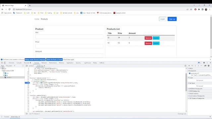The image size is (212, 119).
Task: Select the Filesystem navigator tab
Action: coord(9,66)
